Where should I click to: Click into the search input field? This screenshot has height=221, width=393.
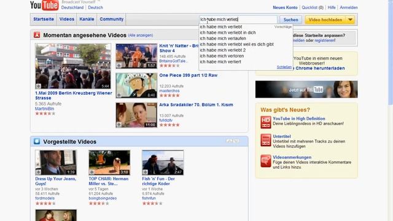coord(238,19)
